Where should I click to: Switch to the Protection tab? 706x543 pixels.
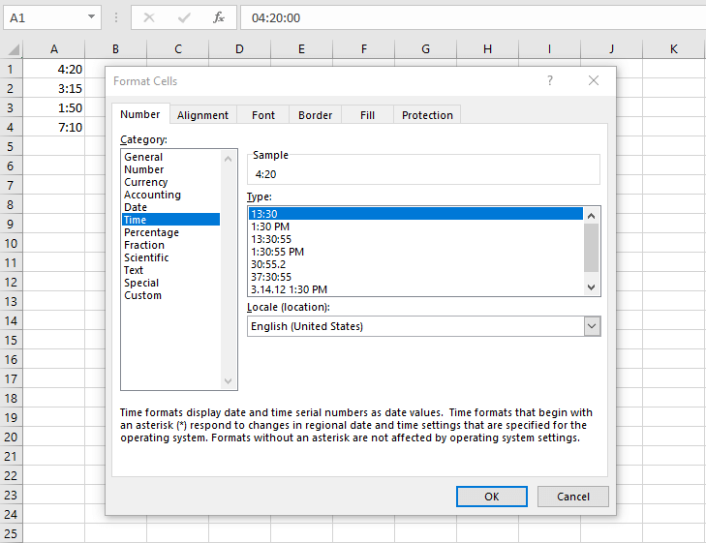[x=427, y=115]
